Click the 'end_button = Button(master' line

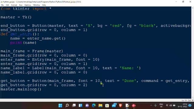pos(96,26)
